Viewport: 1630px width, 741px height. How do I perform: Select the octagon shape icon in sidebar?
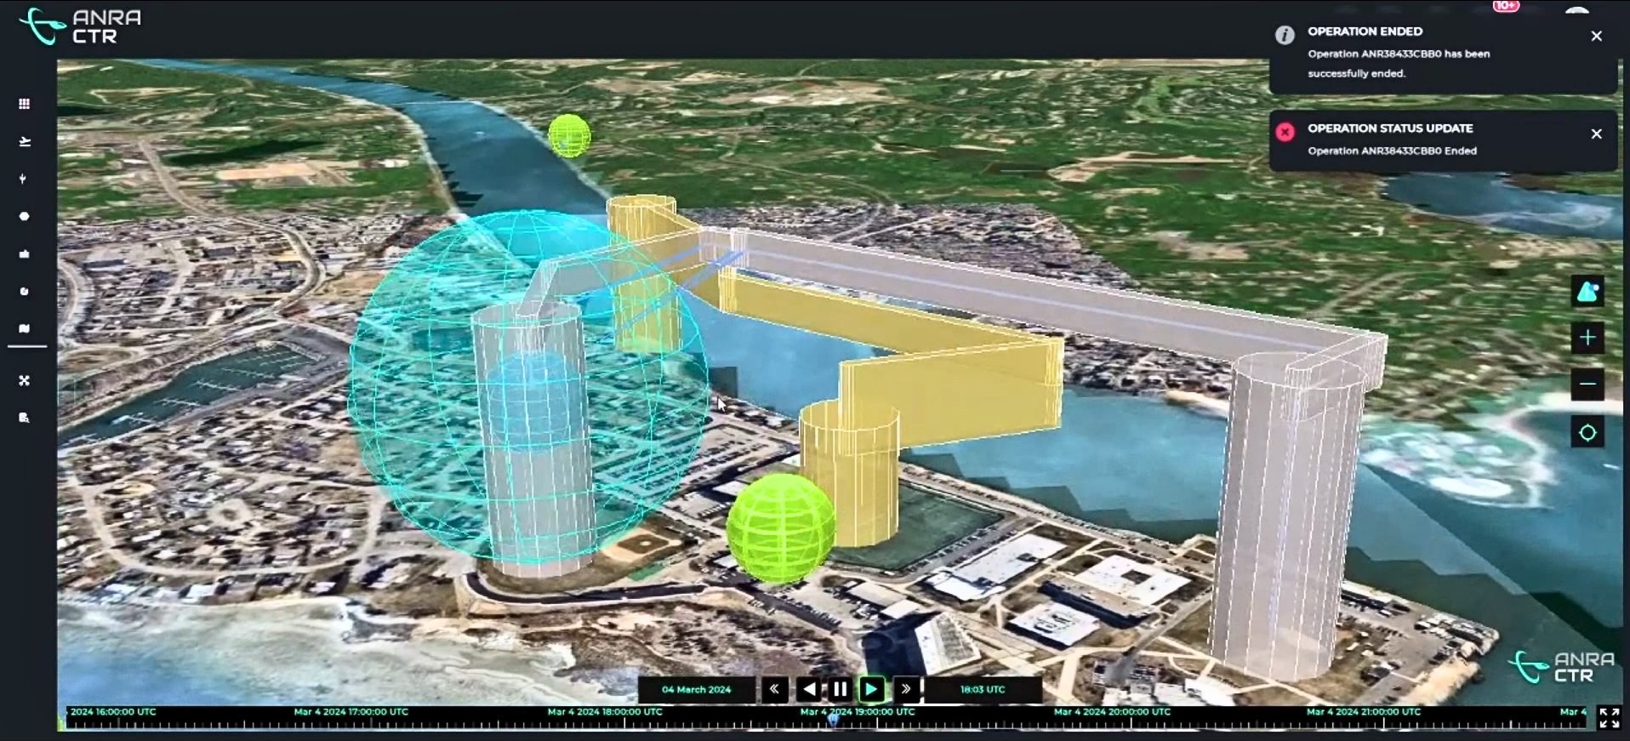(x=24, y=216)
